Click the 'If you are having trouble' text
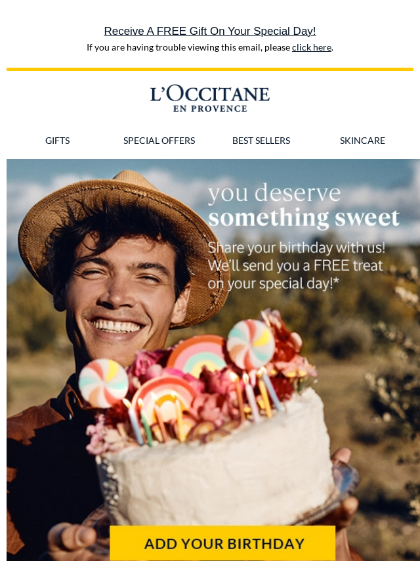The width and height of the screenshot is (420, 561). click(188, 47)
